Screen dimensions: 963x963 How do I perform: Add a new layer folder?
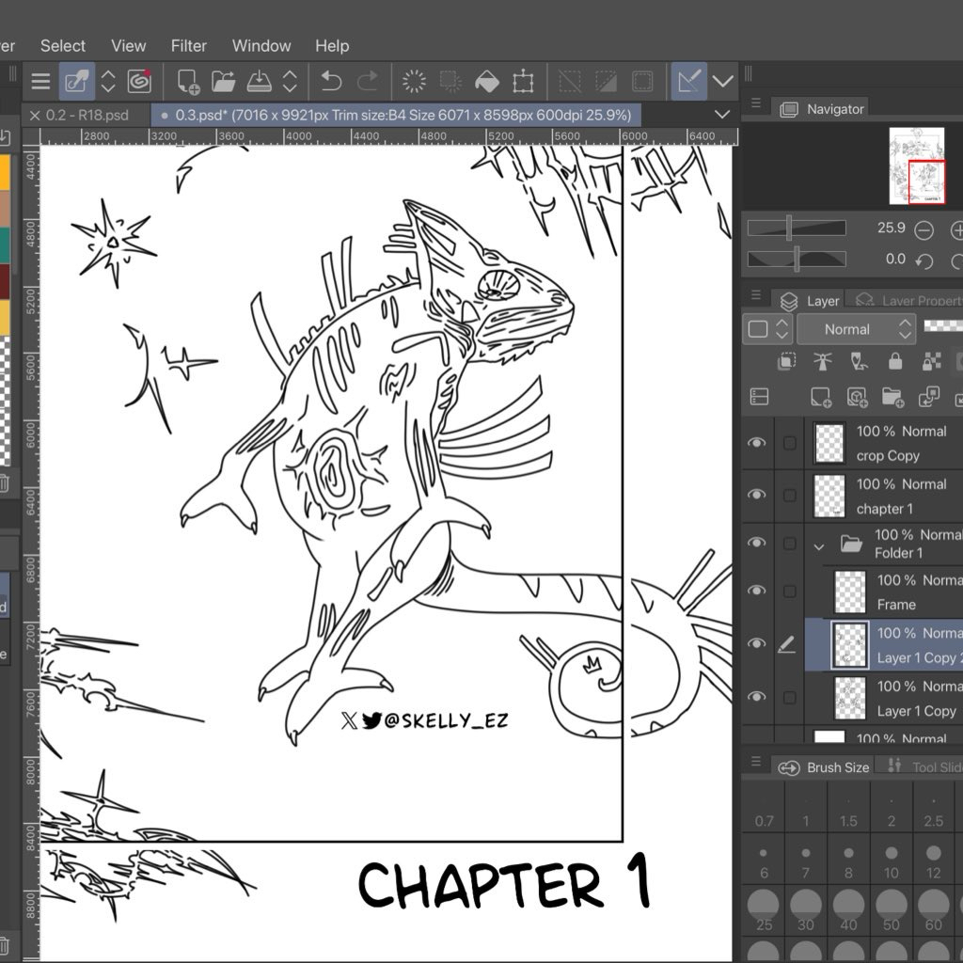[x=892, y=397]
